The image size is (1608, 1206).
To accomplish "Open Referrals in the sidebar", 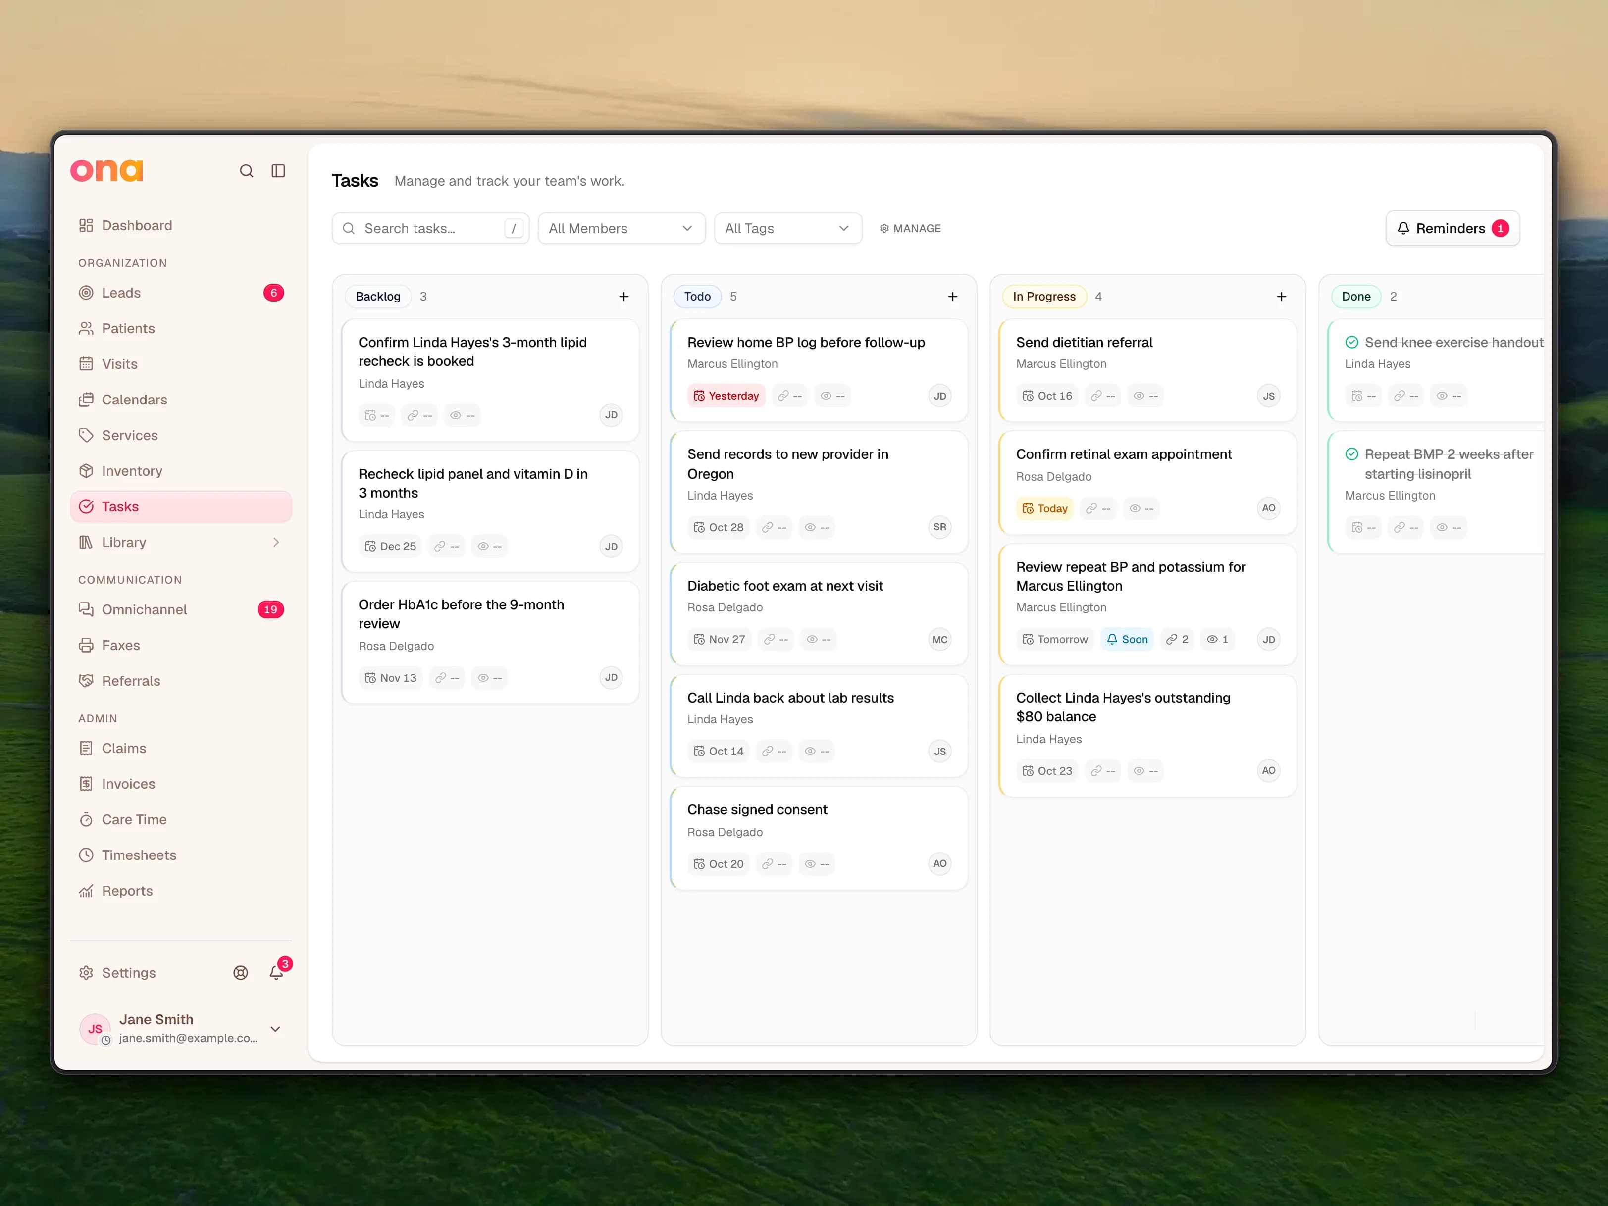I will (181, 681).
